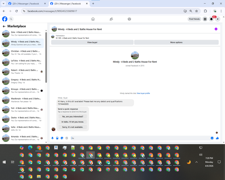Open the notifications bell icon
The image size is (225, 180).
point(211,19)
